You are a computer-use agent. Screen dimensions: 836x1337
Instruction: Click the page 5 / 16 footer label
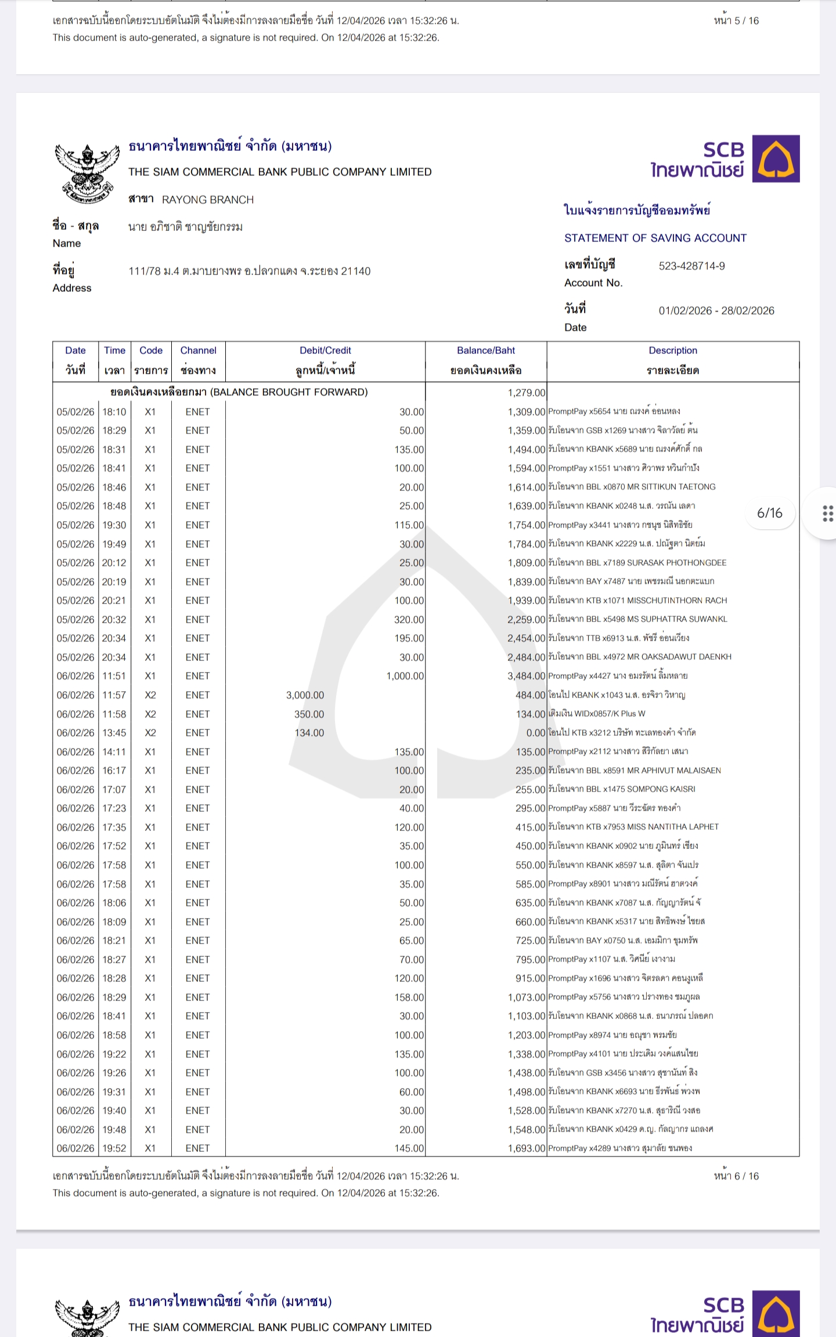[736, 21]
